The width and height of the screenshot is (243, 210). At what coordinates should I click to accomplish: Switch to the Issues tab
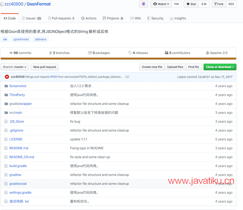click(x=32, y=18)
